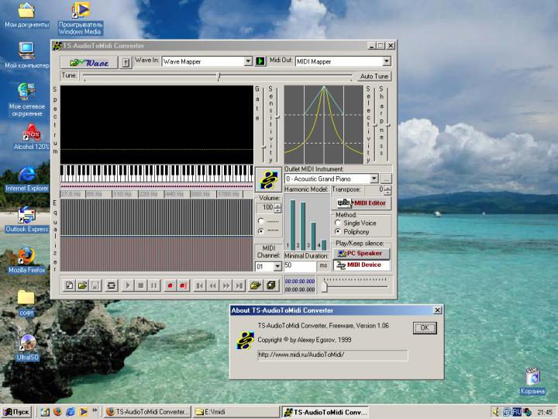This screenshot has height=419, width=558.
Task: Click the Auto Tune button
Action: (x=375, y=77)
